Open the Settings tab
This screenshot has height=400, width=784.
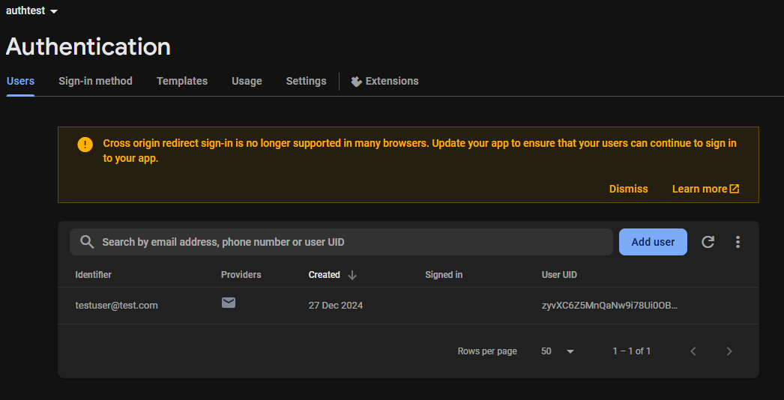tap(306, 81)
